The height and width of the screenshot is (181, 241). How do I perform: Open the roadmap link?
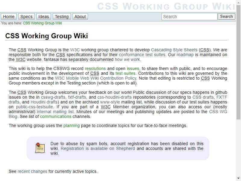tap(185, 55)
